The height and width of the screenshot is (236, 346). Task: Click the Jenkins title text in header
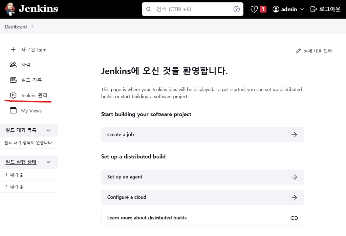tap(38, 8)
